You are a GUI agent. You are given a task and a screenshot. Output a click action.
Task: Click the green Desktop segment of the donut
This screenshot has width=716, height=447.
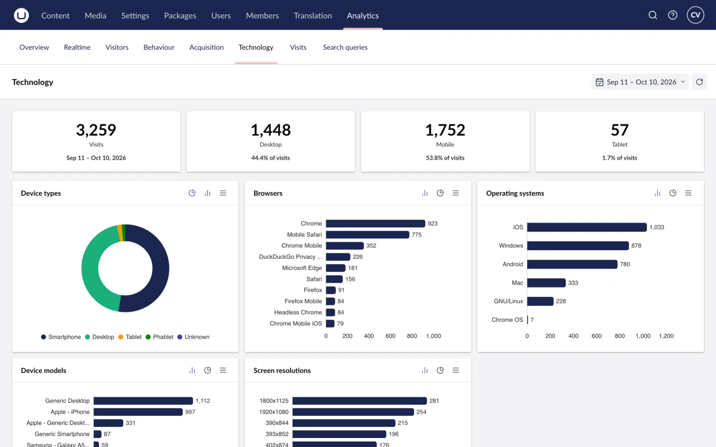(x=90, y=270)
